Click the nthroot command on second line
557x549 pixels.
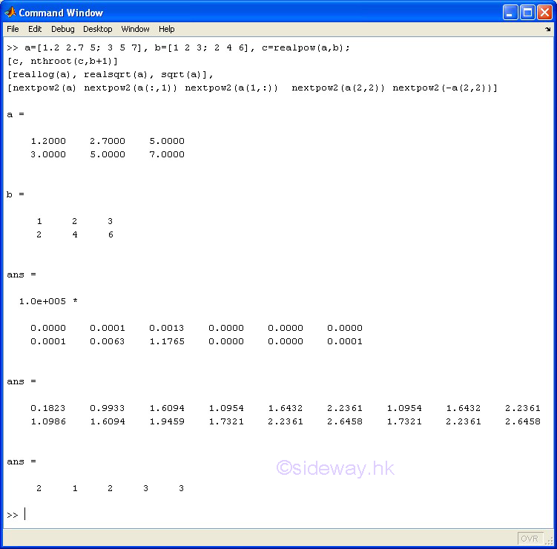pos(51,61)
